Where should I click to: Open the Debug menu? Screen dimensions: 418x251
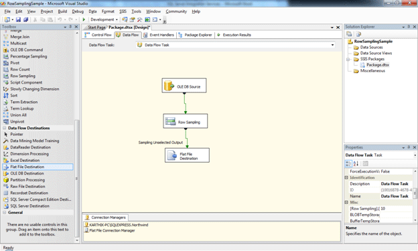tap(78, 11)
